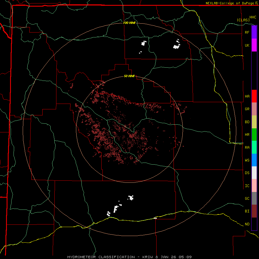Click the '50 NMI' range ring label
This screenshot has height=259, width=259.
pos(129,76)
